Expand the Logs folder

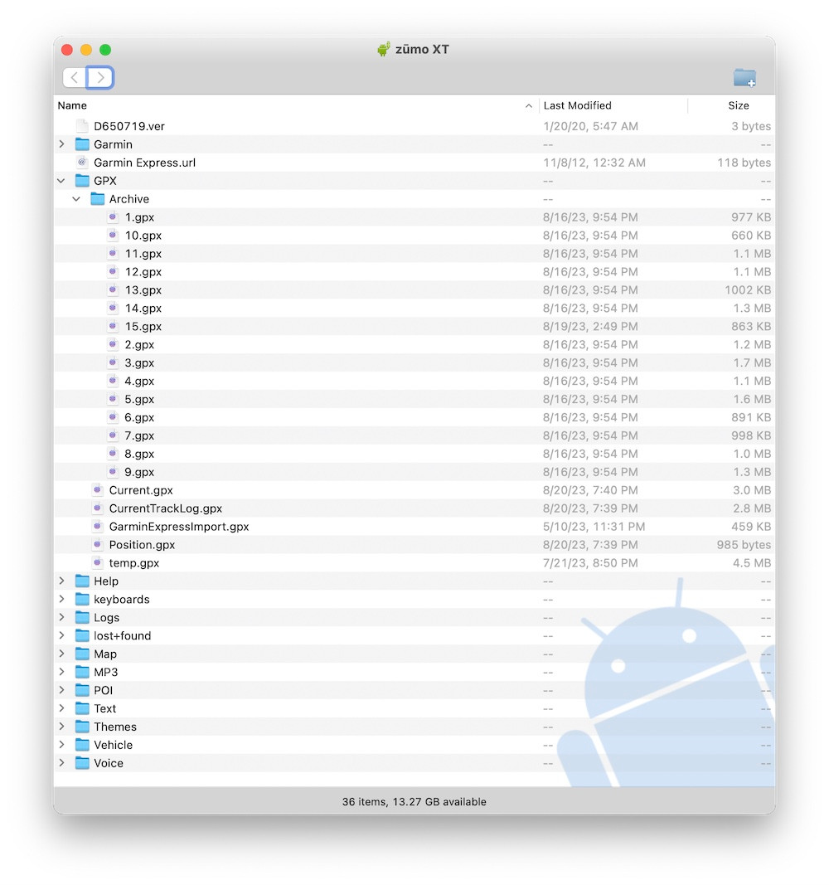pyautogui.click(x=61, y=617)
